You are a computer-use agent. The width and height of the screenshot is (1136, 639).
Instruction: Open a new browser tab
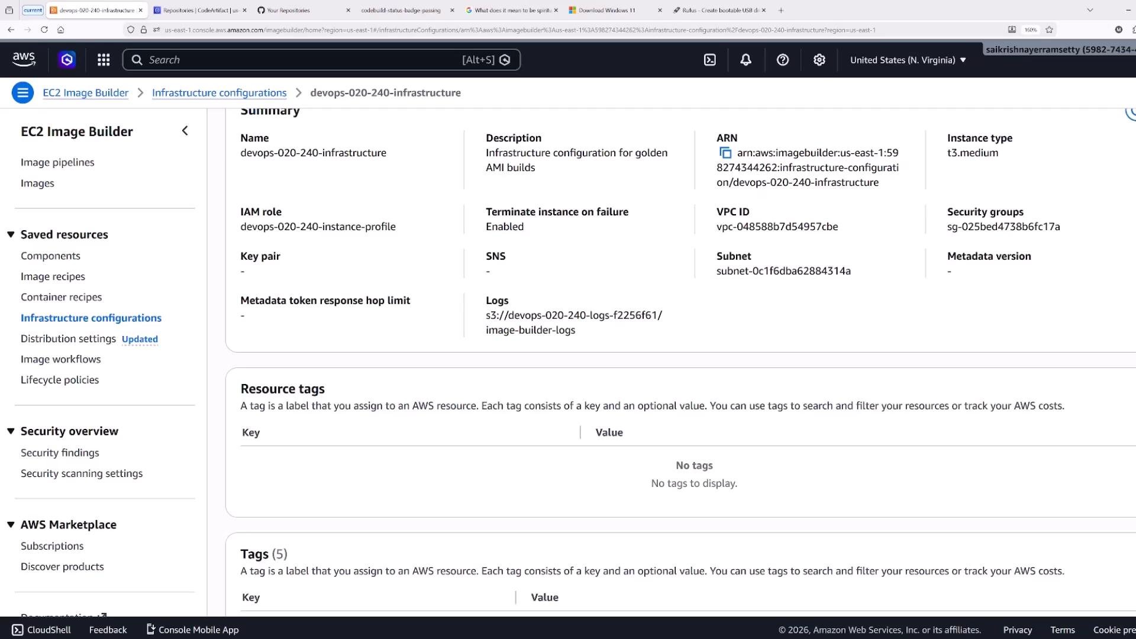(x=781, y=10)
